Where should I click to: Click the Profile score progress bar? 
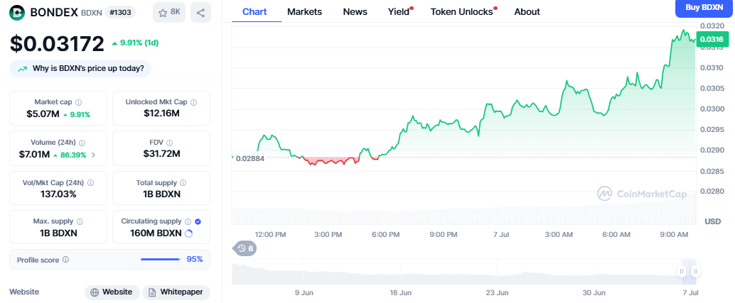pyautogui.click(x=161, y=259)
